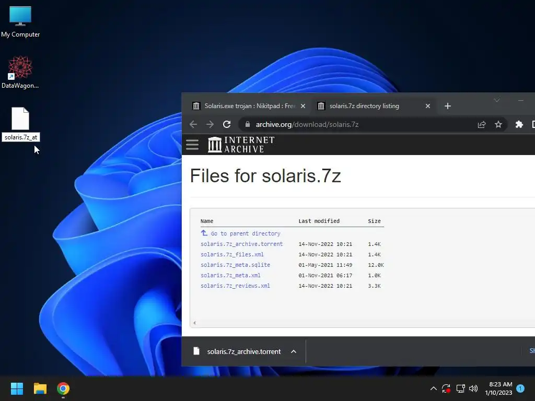Click Last modified column header

pos(319,221)
